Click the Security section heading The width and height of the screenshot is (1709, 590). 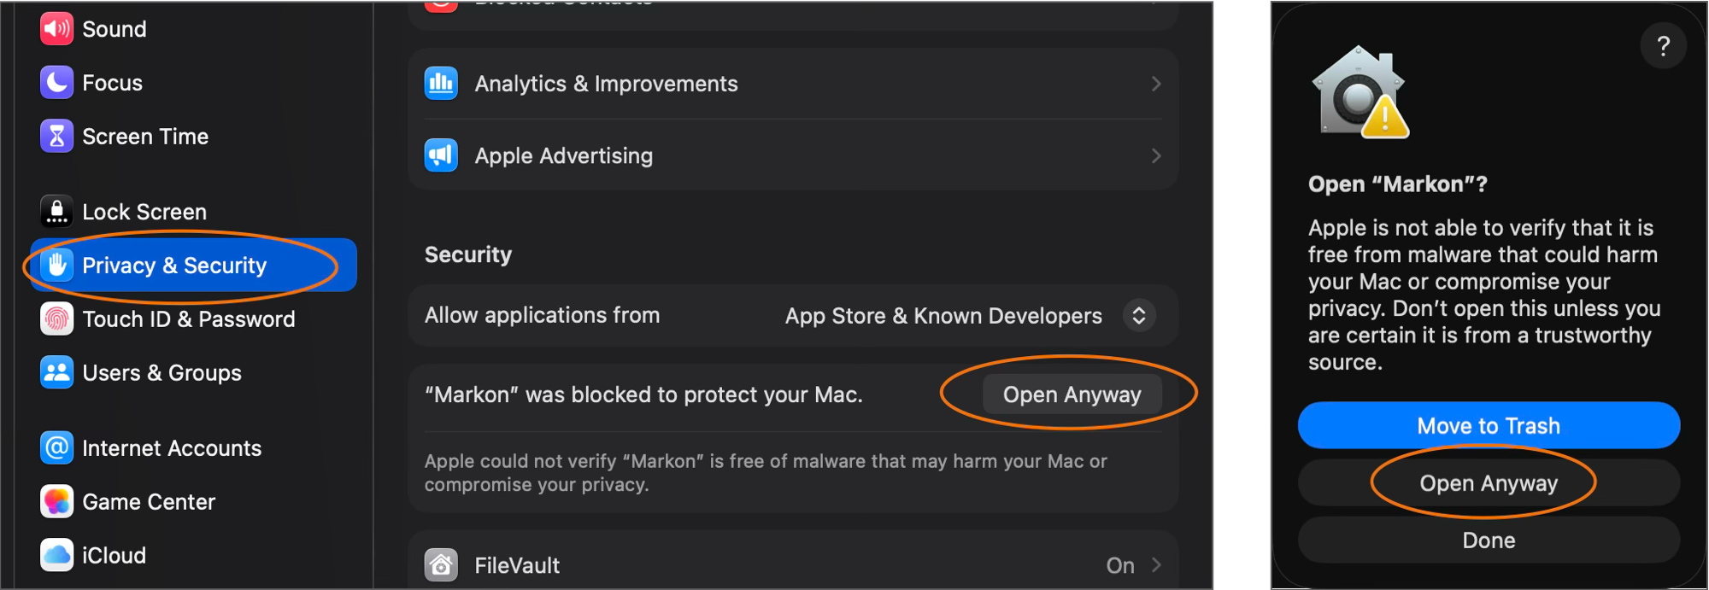click(468, 254)
